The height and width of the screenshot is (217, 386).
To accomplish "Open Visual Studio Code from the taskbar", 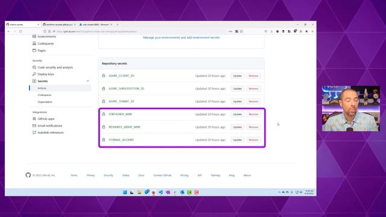I will coord(160,192).
